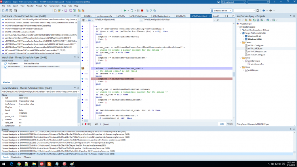The image size is (297, 167).
Task: Open Chrome from the taskbar
Action: pos(19,164)
